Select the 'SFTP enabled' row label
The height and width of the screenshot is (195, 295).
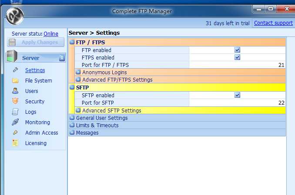click(98, 95)
